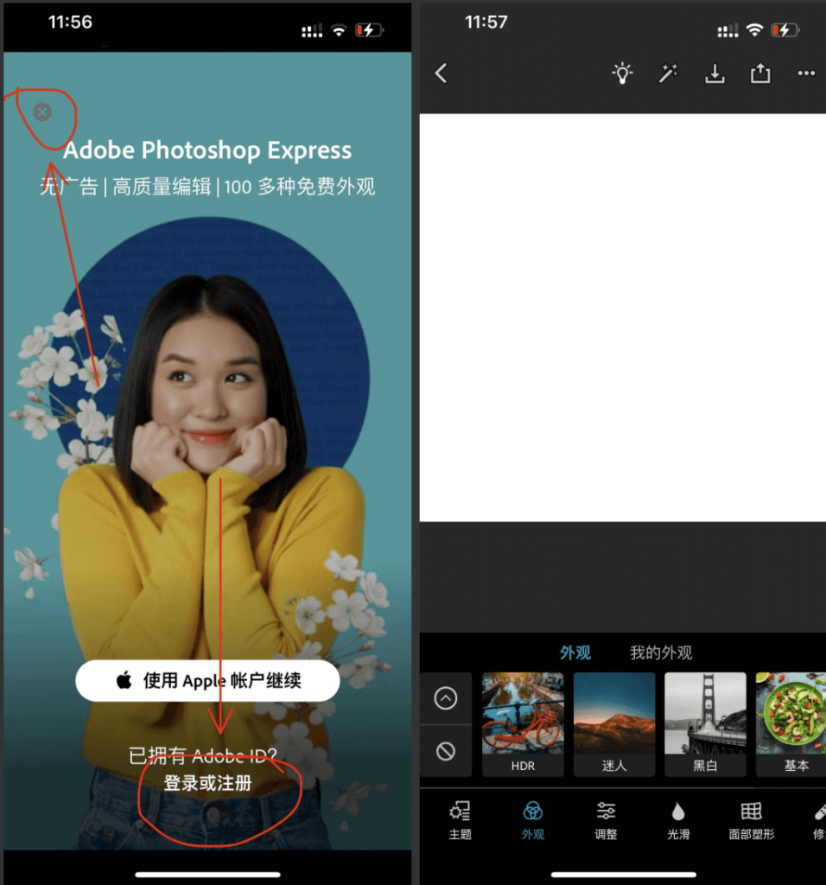The width and height of the screenshot is (826, 885).
Task: Remove the look with the no-filter icon
Action: tap(446, 751)
